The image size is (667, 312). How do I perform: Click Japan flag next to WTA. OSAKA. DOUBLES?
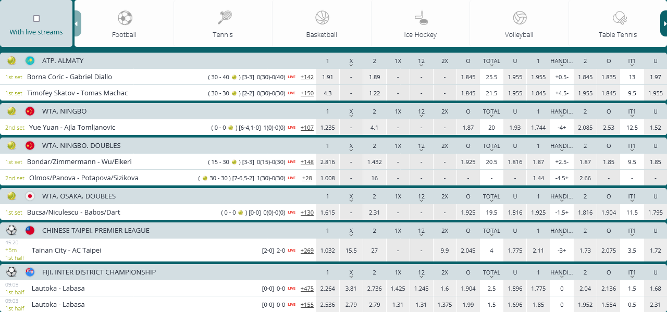point(30,196)
